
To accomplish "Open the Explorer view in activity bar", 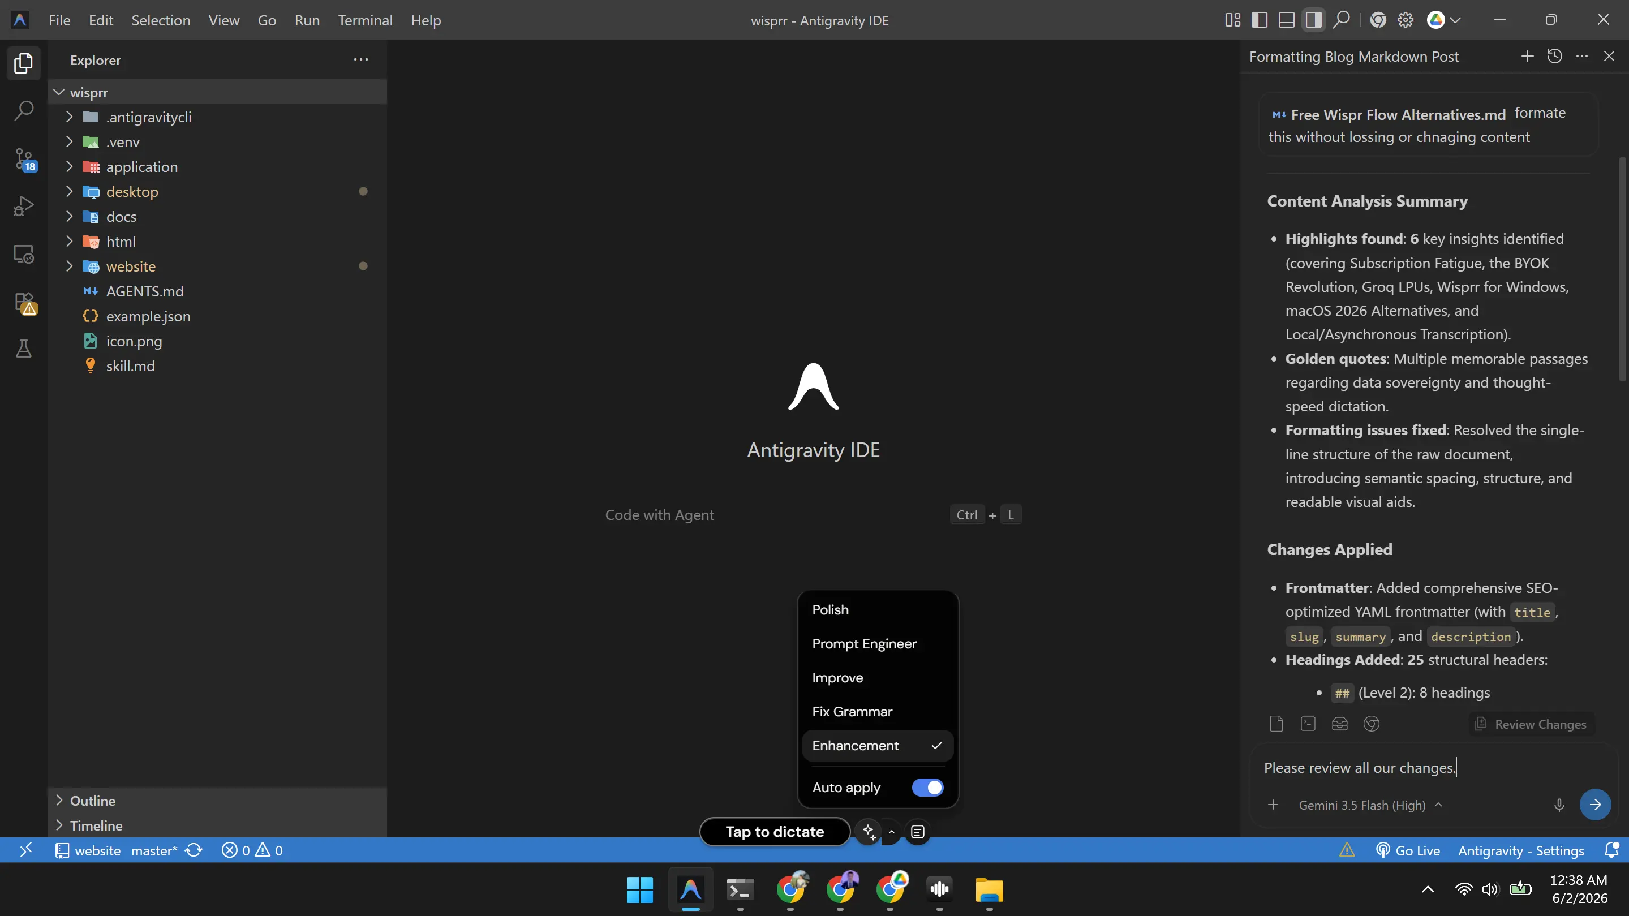I will [23, 63].
